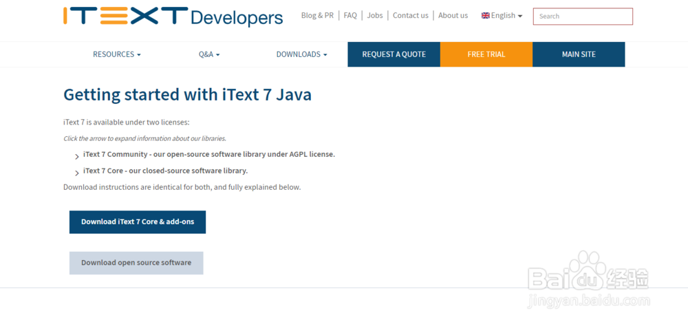Click the FREE TRIAL button
The height and width of the screenshot is (324, 688).
pos(486,54)
